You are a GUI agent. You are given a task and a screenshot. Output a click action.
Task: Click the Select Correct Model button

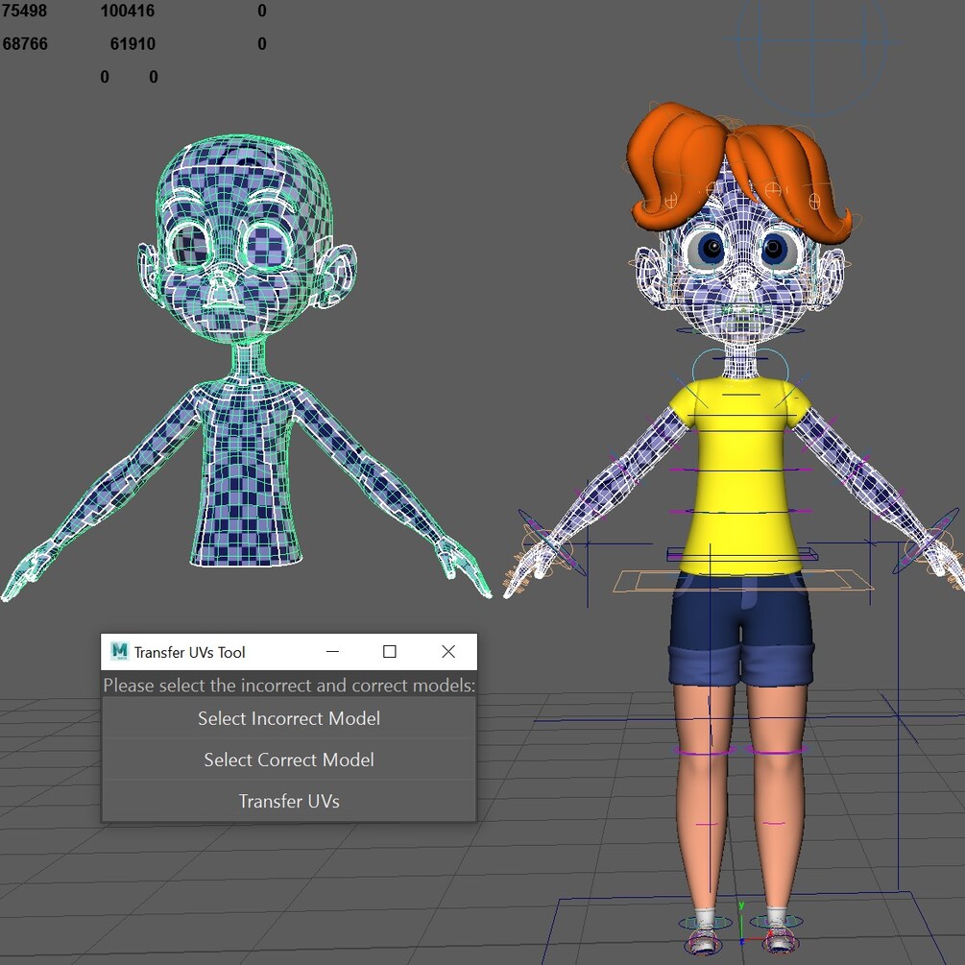tap(289, 760)
